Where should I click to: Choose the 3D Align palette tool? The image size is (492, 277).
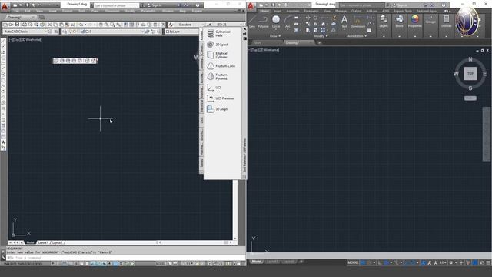[218, 109]
